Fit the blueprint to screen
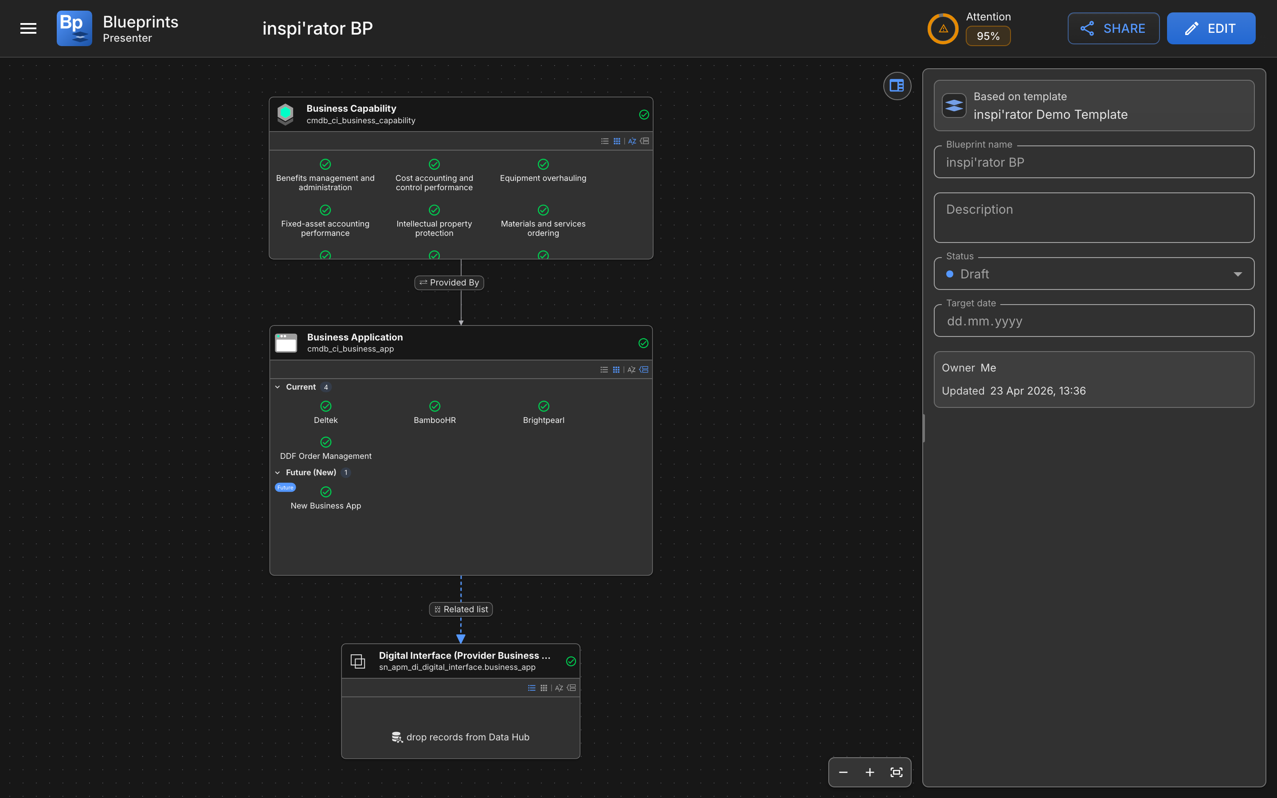The width and height of the screenshot is (1277, 798). pos(896,772)
